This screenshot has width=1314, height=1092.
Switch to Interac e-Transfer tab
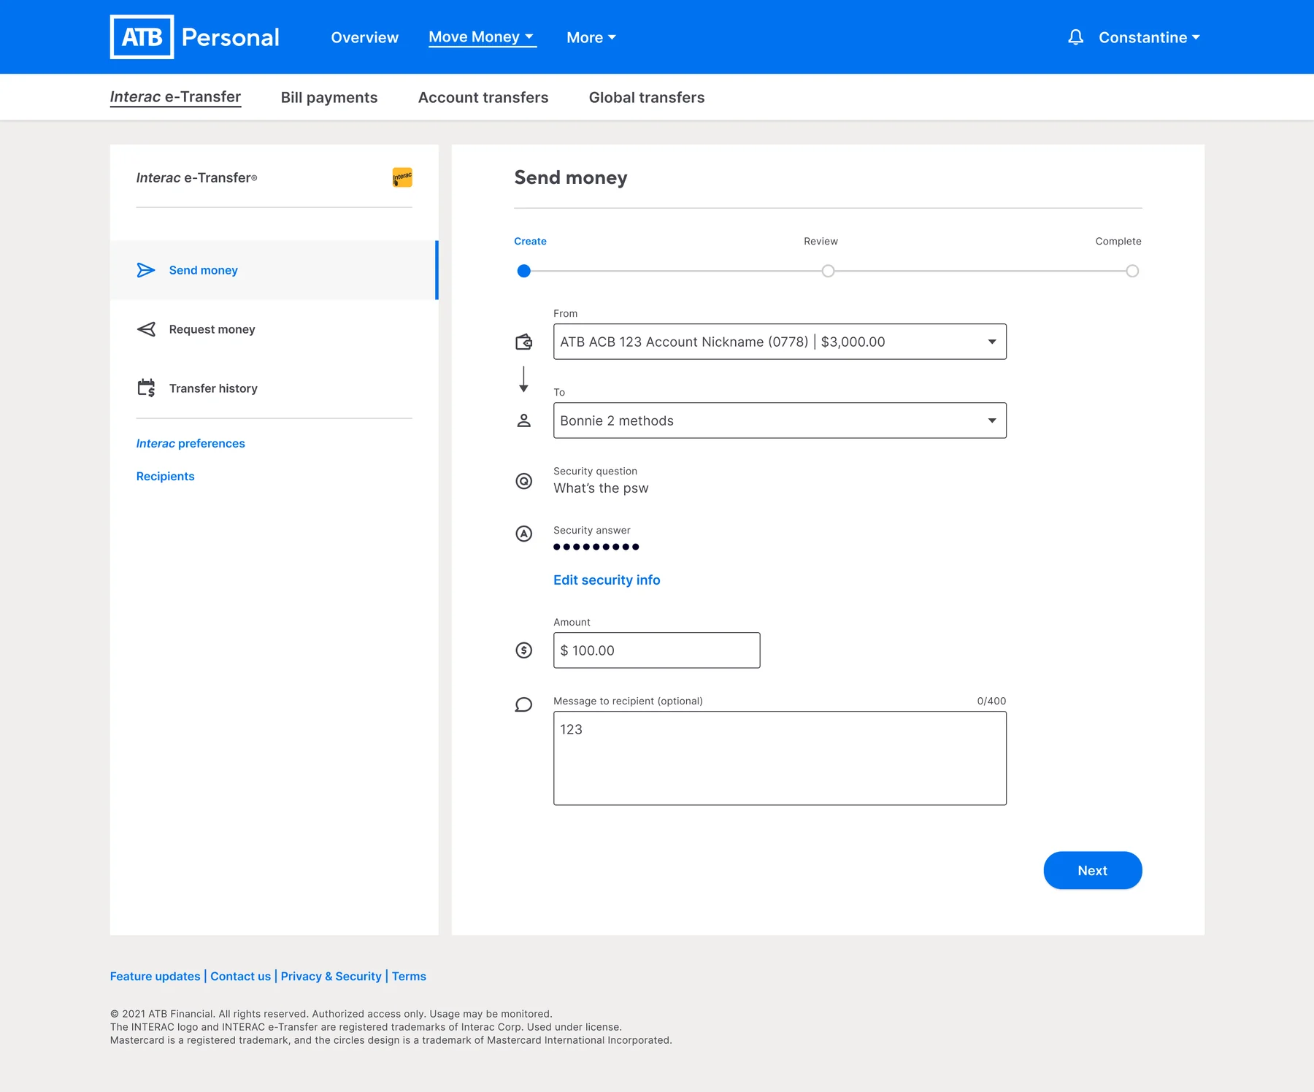[175, 97]
